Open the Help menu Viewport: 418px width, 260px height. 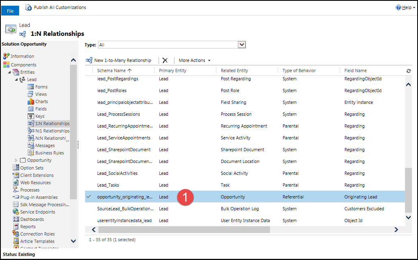[405, 7]
